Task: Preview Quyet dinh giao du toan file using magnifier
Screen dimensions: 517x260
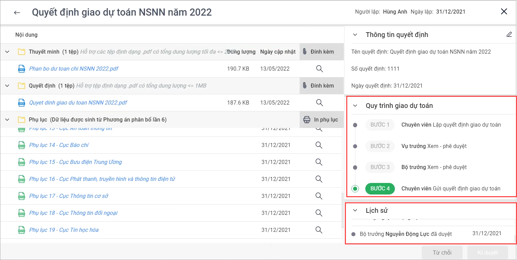Action: [x=319, y=103]
